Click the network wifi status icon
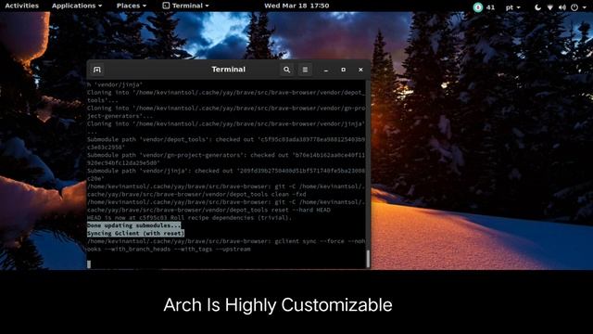This screenshot has width=593, height=334. point(549,7)
